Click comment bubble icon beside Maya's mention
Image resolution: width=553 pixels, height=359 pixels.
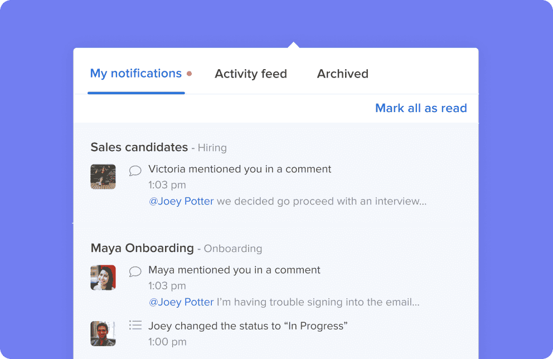(x=135, y=271)
